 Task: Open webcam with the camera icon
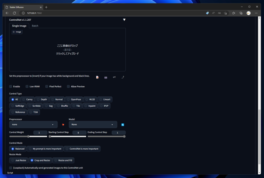click(x=106, y=77)
